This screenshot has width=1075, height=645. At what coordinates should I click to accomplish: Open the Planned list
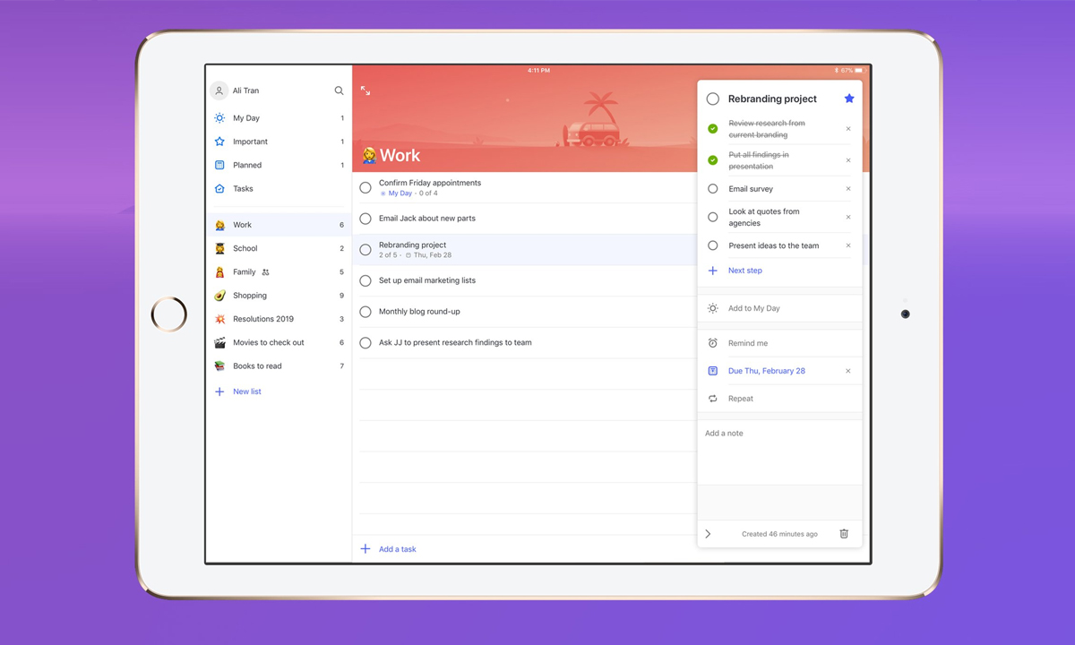(x=279, y=165)
